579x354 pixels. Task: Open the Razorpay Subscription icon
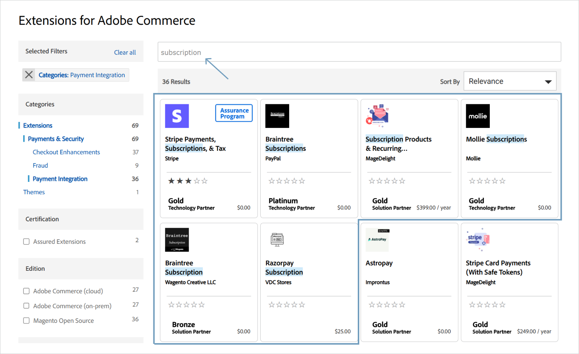click(x=277, y=239)
